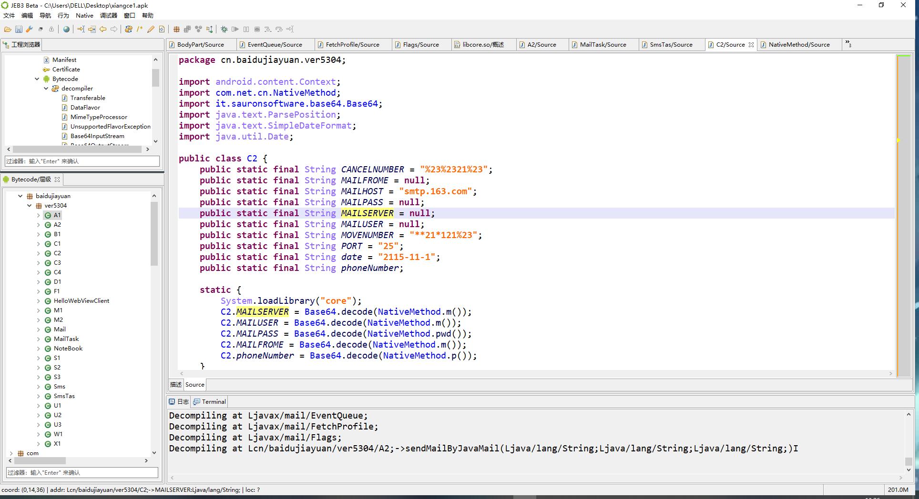
Task: Switch to the NativeMethod/Source tab
Action: (799, 45)
